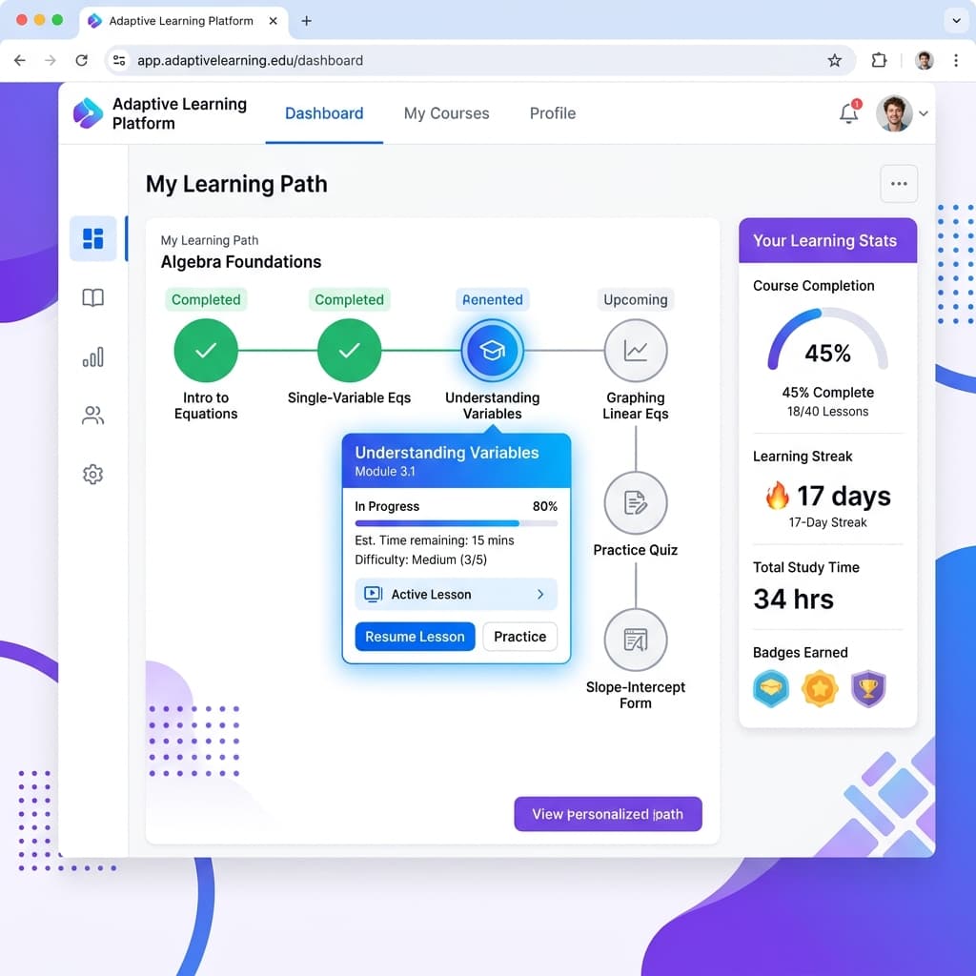Click the Practice button

tap(519, 637)
